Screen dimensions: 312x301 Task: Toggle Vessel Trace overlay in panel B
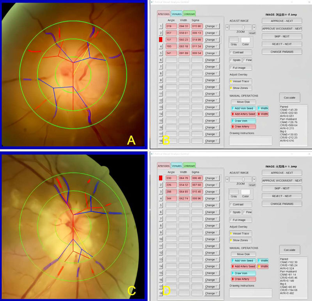pos(241,81)
